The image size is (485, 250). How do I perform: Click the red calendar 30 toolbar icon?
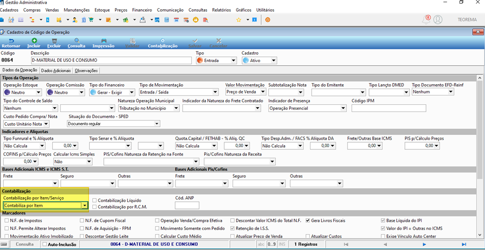(177, 20)
